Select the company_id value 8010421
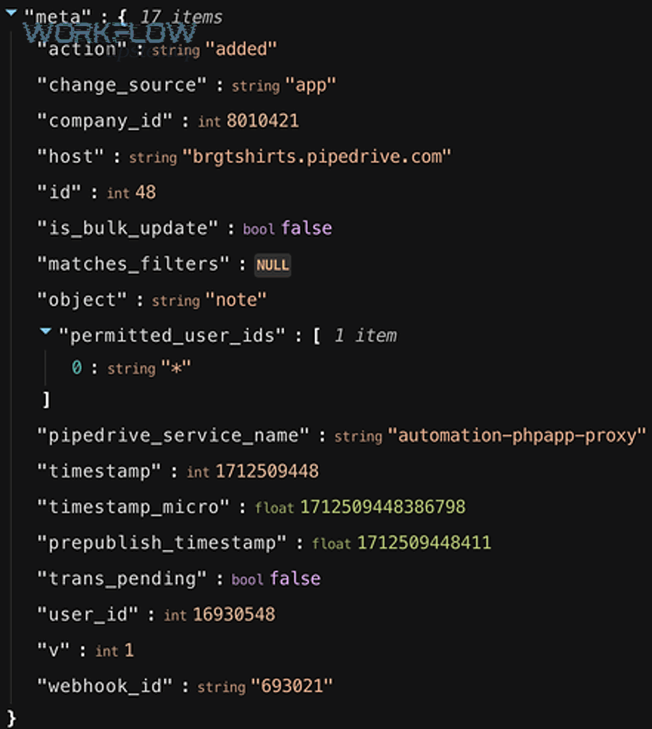 click(262, 121)
